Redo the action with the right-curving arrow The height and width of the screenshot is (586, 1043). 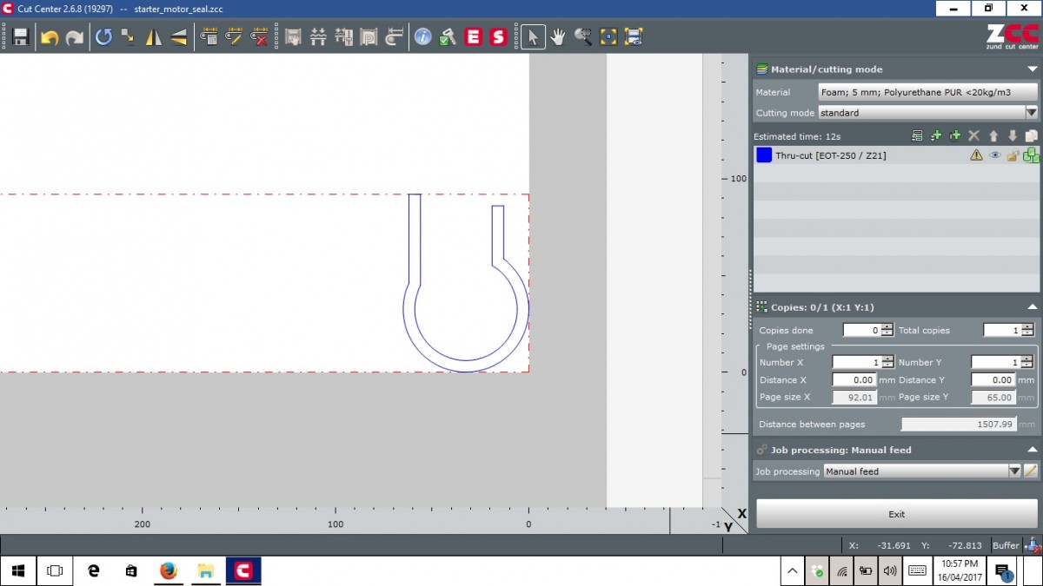click(75, 37)
